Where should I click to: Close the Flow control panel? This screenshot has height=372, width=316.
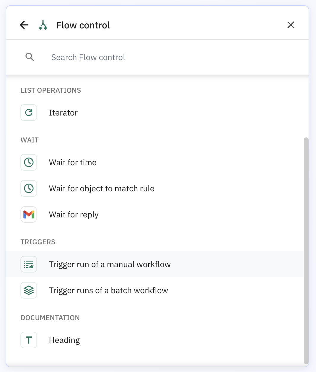click(x=291, y=25)
